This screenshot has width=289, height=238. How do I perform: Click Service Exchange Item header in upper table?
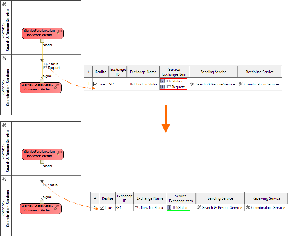174,72
